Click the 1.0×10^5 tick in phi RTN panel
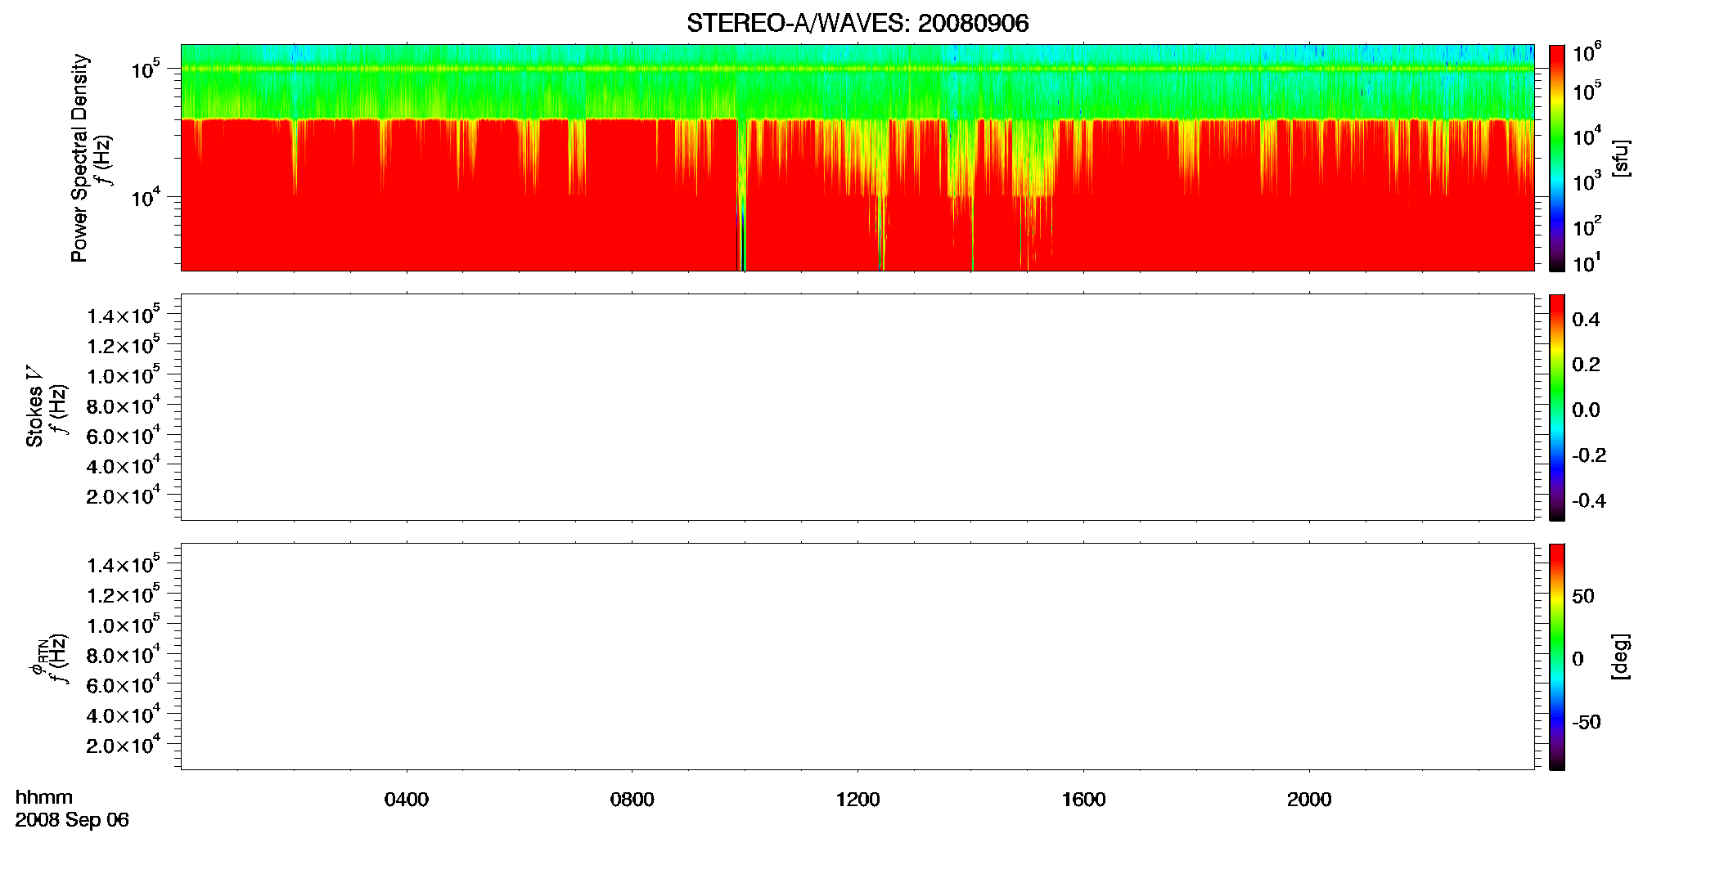 (124, 625)
